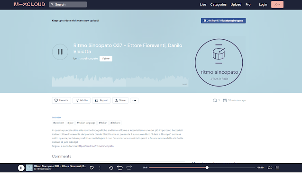Image resolution: width=302 pixels, height=176 pixels.
Task: Click the '52 minutes ago' timestamp text
Action: (237, 100)
